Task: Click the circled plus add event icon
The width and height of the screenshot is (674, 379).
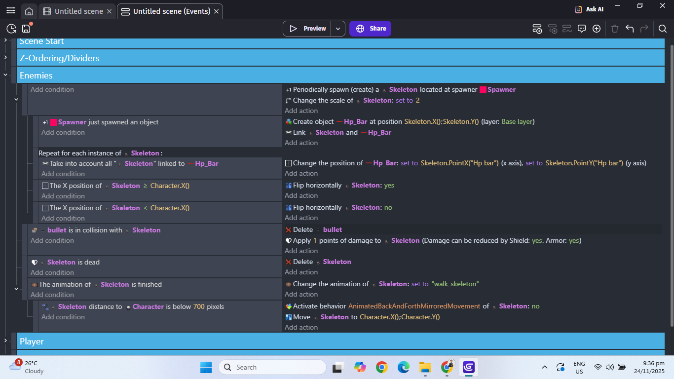Action: pyautogui.click(x=597, y=29)
